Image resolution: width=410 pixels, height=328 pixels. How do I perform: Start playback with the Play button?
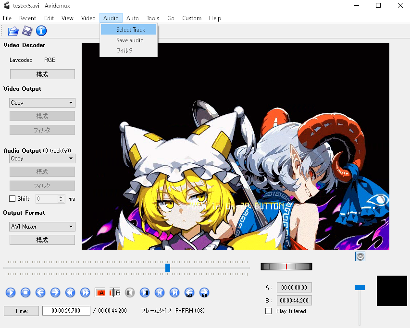point(11,292)
